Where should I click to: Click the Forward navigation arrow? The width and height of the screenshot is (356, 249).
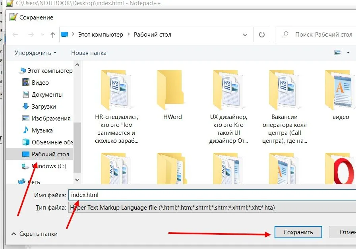[x=31, y=35]
